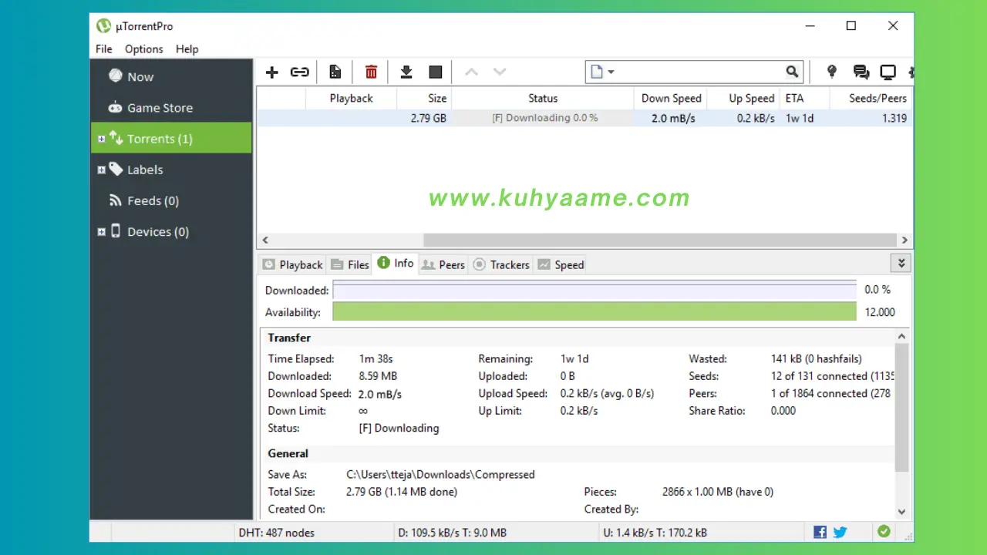Expand the Labels tree node

click(101, 170)
